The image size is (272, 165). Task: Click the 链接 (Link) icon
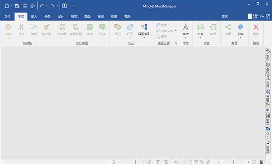[x=158, y=25]
